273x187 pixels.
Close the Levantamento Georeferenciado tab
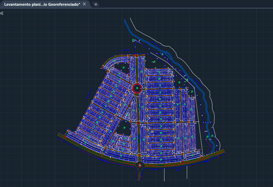tap(84, 4)
